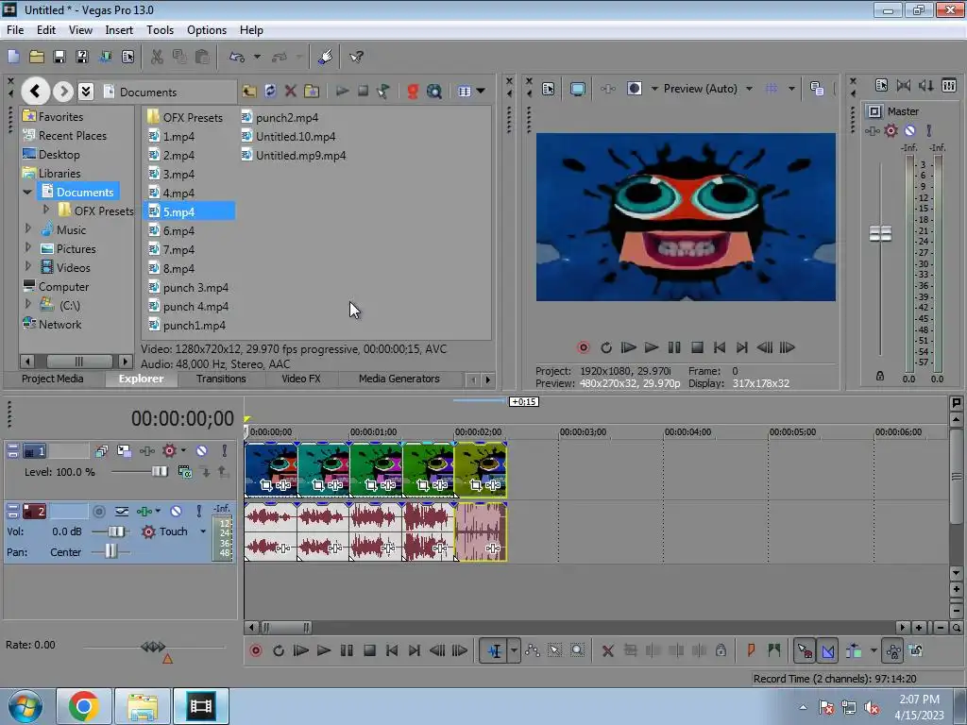Click Go to Start on the timeline transport
The height and width of the screenshot is (725, 967).
click(x=392, y=651)
